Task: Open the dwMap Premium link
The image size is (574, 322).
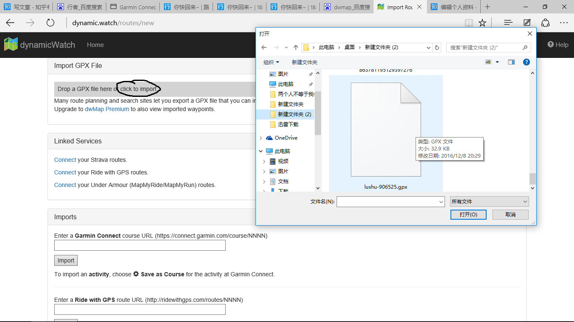Action: (x=107, y=109)
